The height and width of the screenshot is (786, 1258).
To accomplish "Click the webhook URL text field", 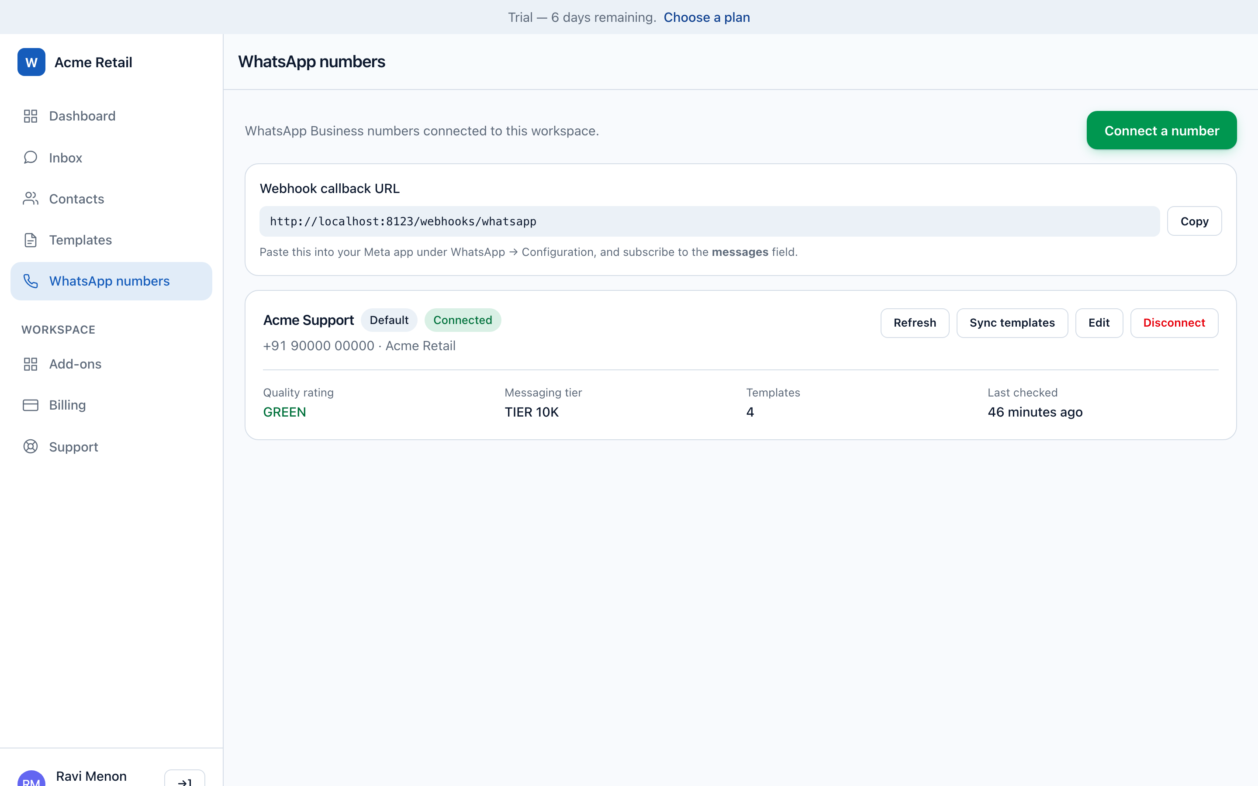I will (709, 221).
